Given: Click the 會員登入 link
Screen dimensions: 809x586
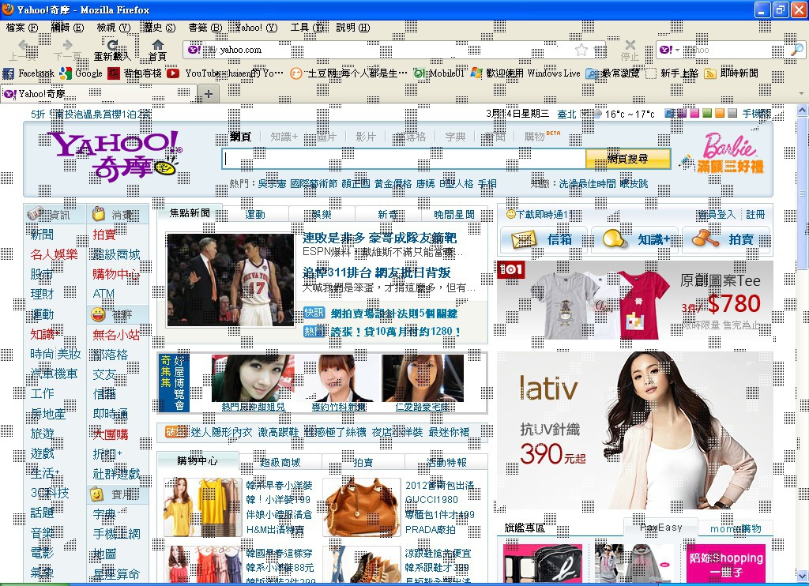Looking at the screenshot, I should pyautogui.click(x=716, y=215).
